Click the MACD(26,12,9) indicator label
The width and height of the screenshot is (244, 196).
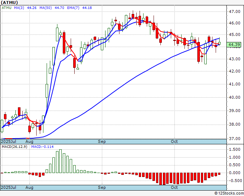pos(14,147)
